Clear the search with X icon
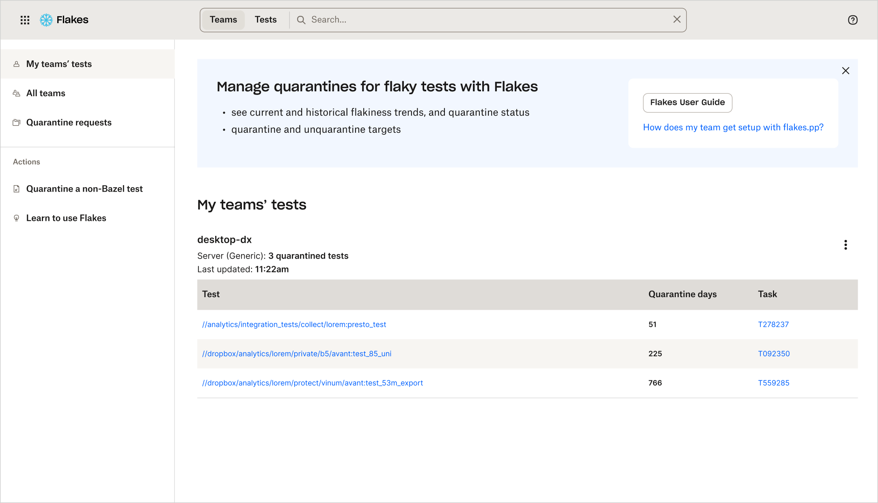Viewport: 878px width, 503px height. 677,19
